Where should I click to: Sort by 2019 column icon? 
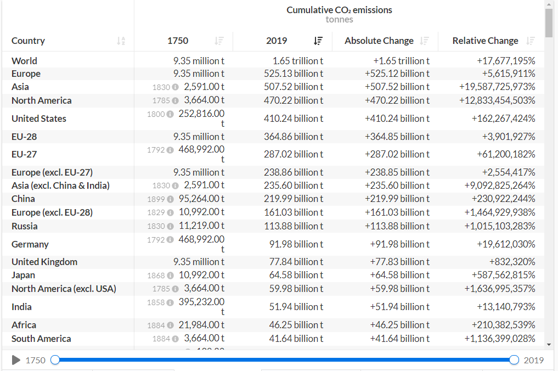click(x=318, y=41)
